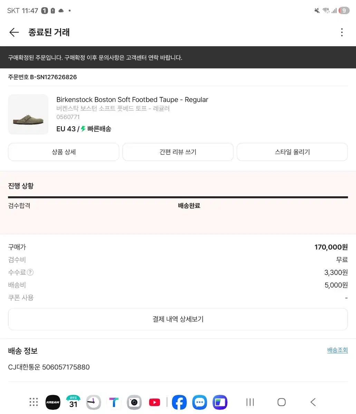356x414 pixels.
Task: Follow the 배송조회 tracking link
Action: pyautogui.click(x=337, y=350)
